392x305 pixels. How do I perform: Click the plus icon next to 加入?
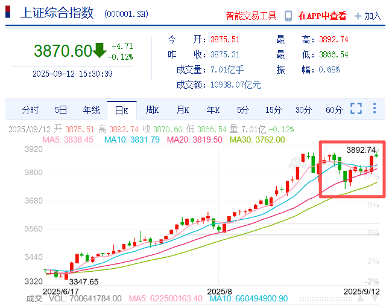(x=358, y=16)
